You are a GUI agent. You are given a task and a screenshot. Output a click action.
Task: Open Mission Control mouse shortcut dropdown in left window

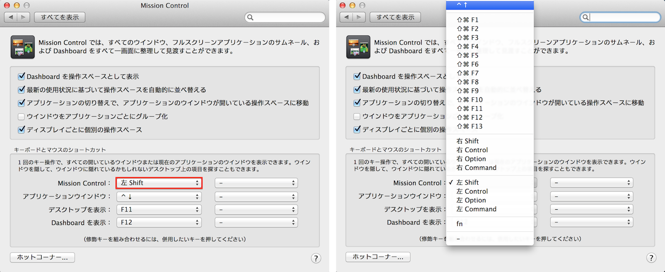tap(256, 183)
